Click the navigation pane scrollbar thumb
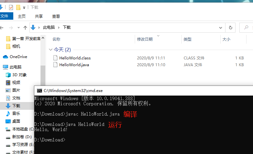 point(43,76)
